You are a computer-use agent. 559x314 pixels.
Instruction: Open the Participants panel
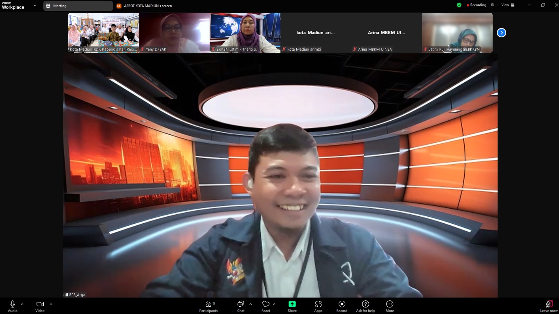click(208, 306)
